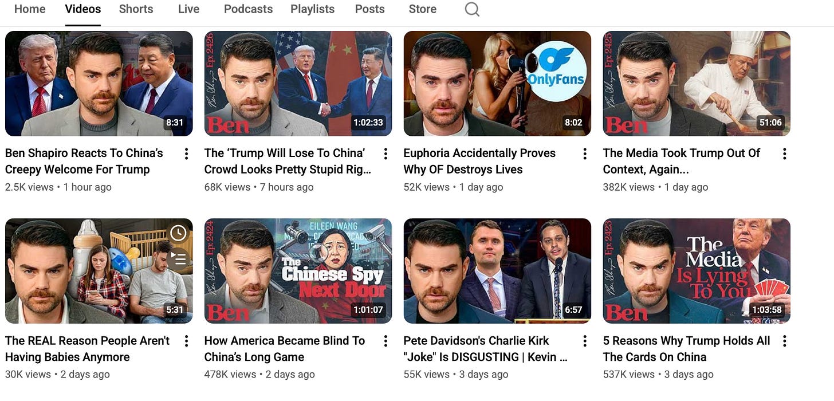834x401 pixels.
Task: Go to the Playlists tab
Action: [x=313, y=9]
